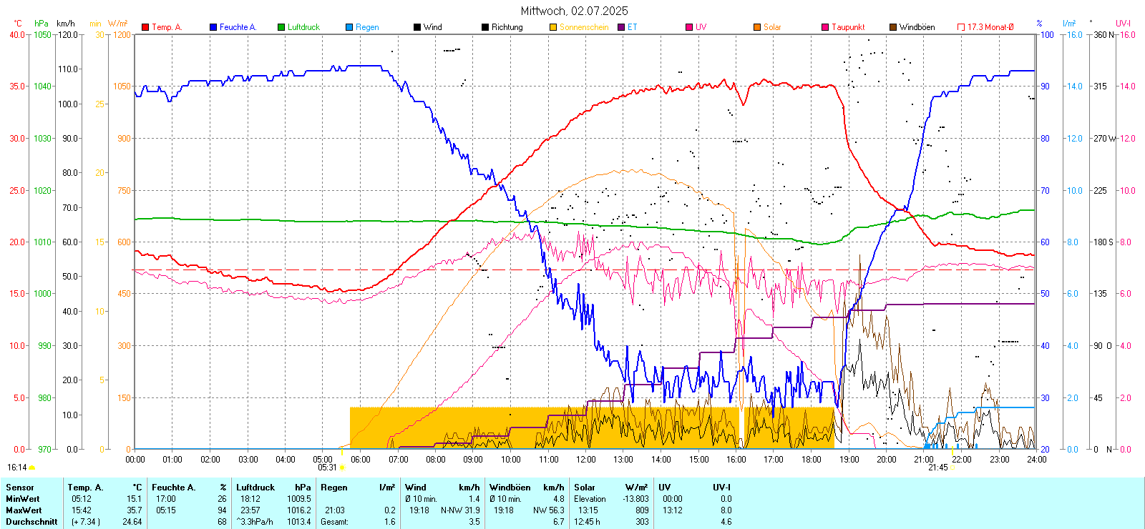
Task: Click the yellow Sonnenschein legend square
Action: (553, 27)
